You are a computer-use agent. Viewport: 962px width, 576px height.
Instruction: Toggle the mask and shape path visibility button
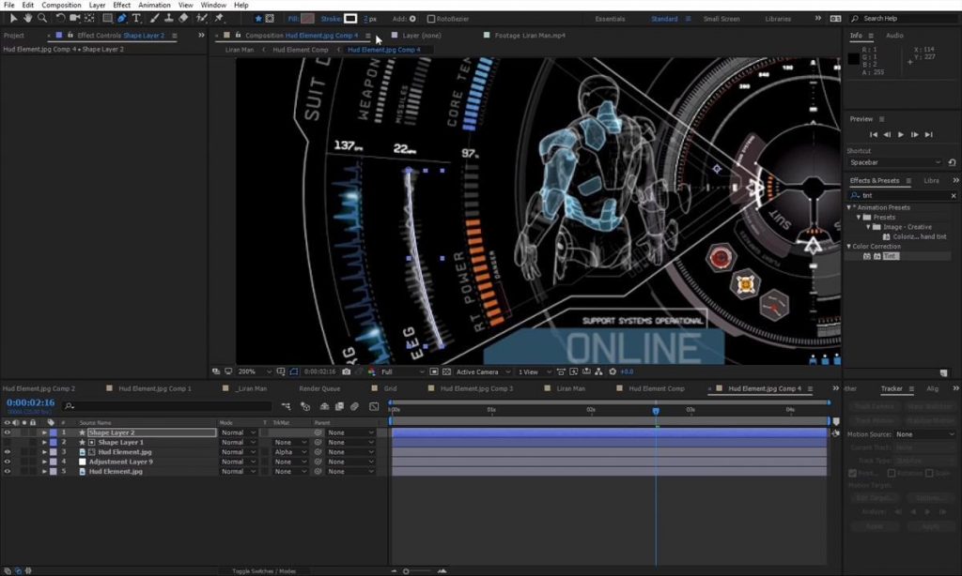294,371
